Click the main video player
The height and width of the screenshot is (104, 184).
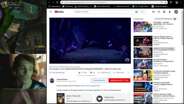tap(90, 41)
